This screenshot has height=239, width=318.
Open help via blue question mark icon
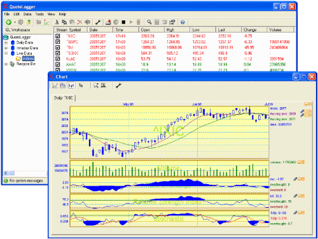click(x=183, y=22)
